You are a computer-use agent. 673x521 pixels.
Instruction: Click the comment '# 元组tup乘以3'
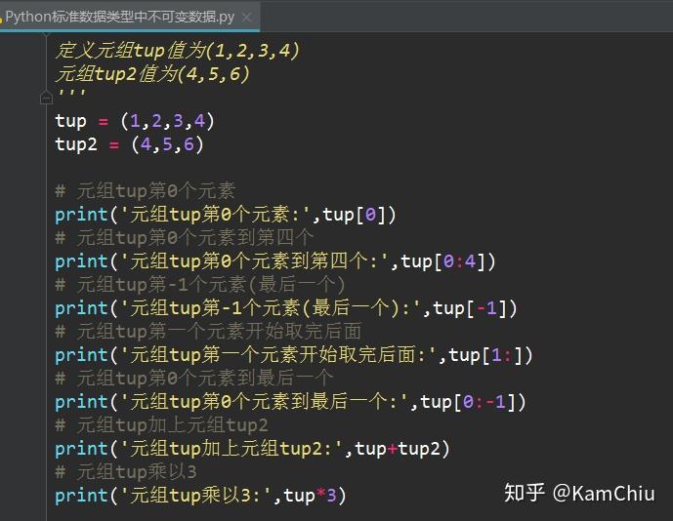click(x=126, y=472)
